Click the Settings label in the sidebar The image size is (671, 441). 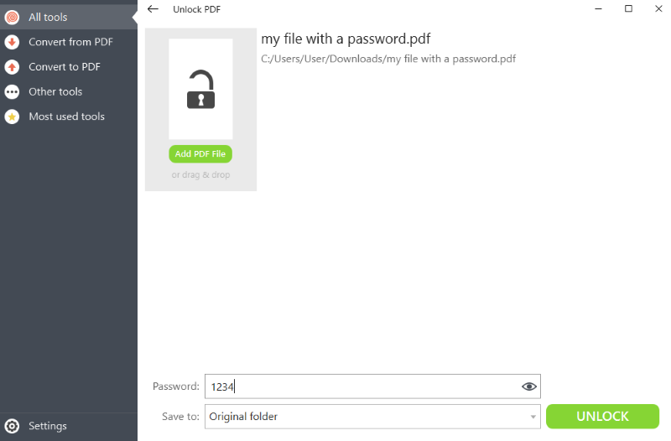48,426
